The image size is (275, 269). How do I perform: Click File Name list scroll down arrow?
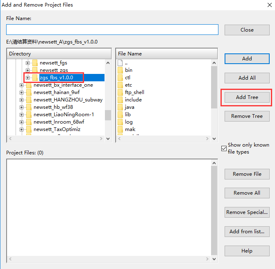click(x=214, y=139)
